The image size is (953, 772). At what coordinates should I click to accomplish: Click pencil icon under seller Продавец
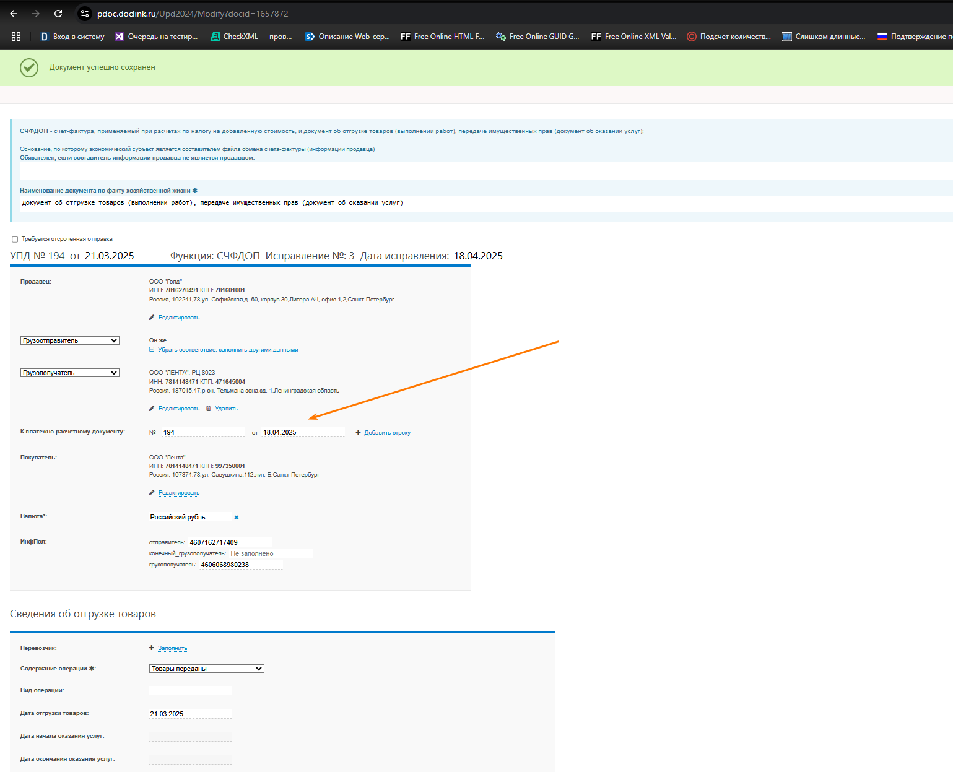coord(152,318)
